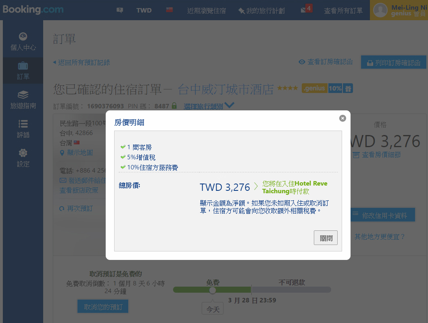Open 我的旅行計劃 in the top bar
Viewport: 428px width, 323px height.
tap(261, 11)
